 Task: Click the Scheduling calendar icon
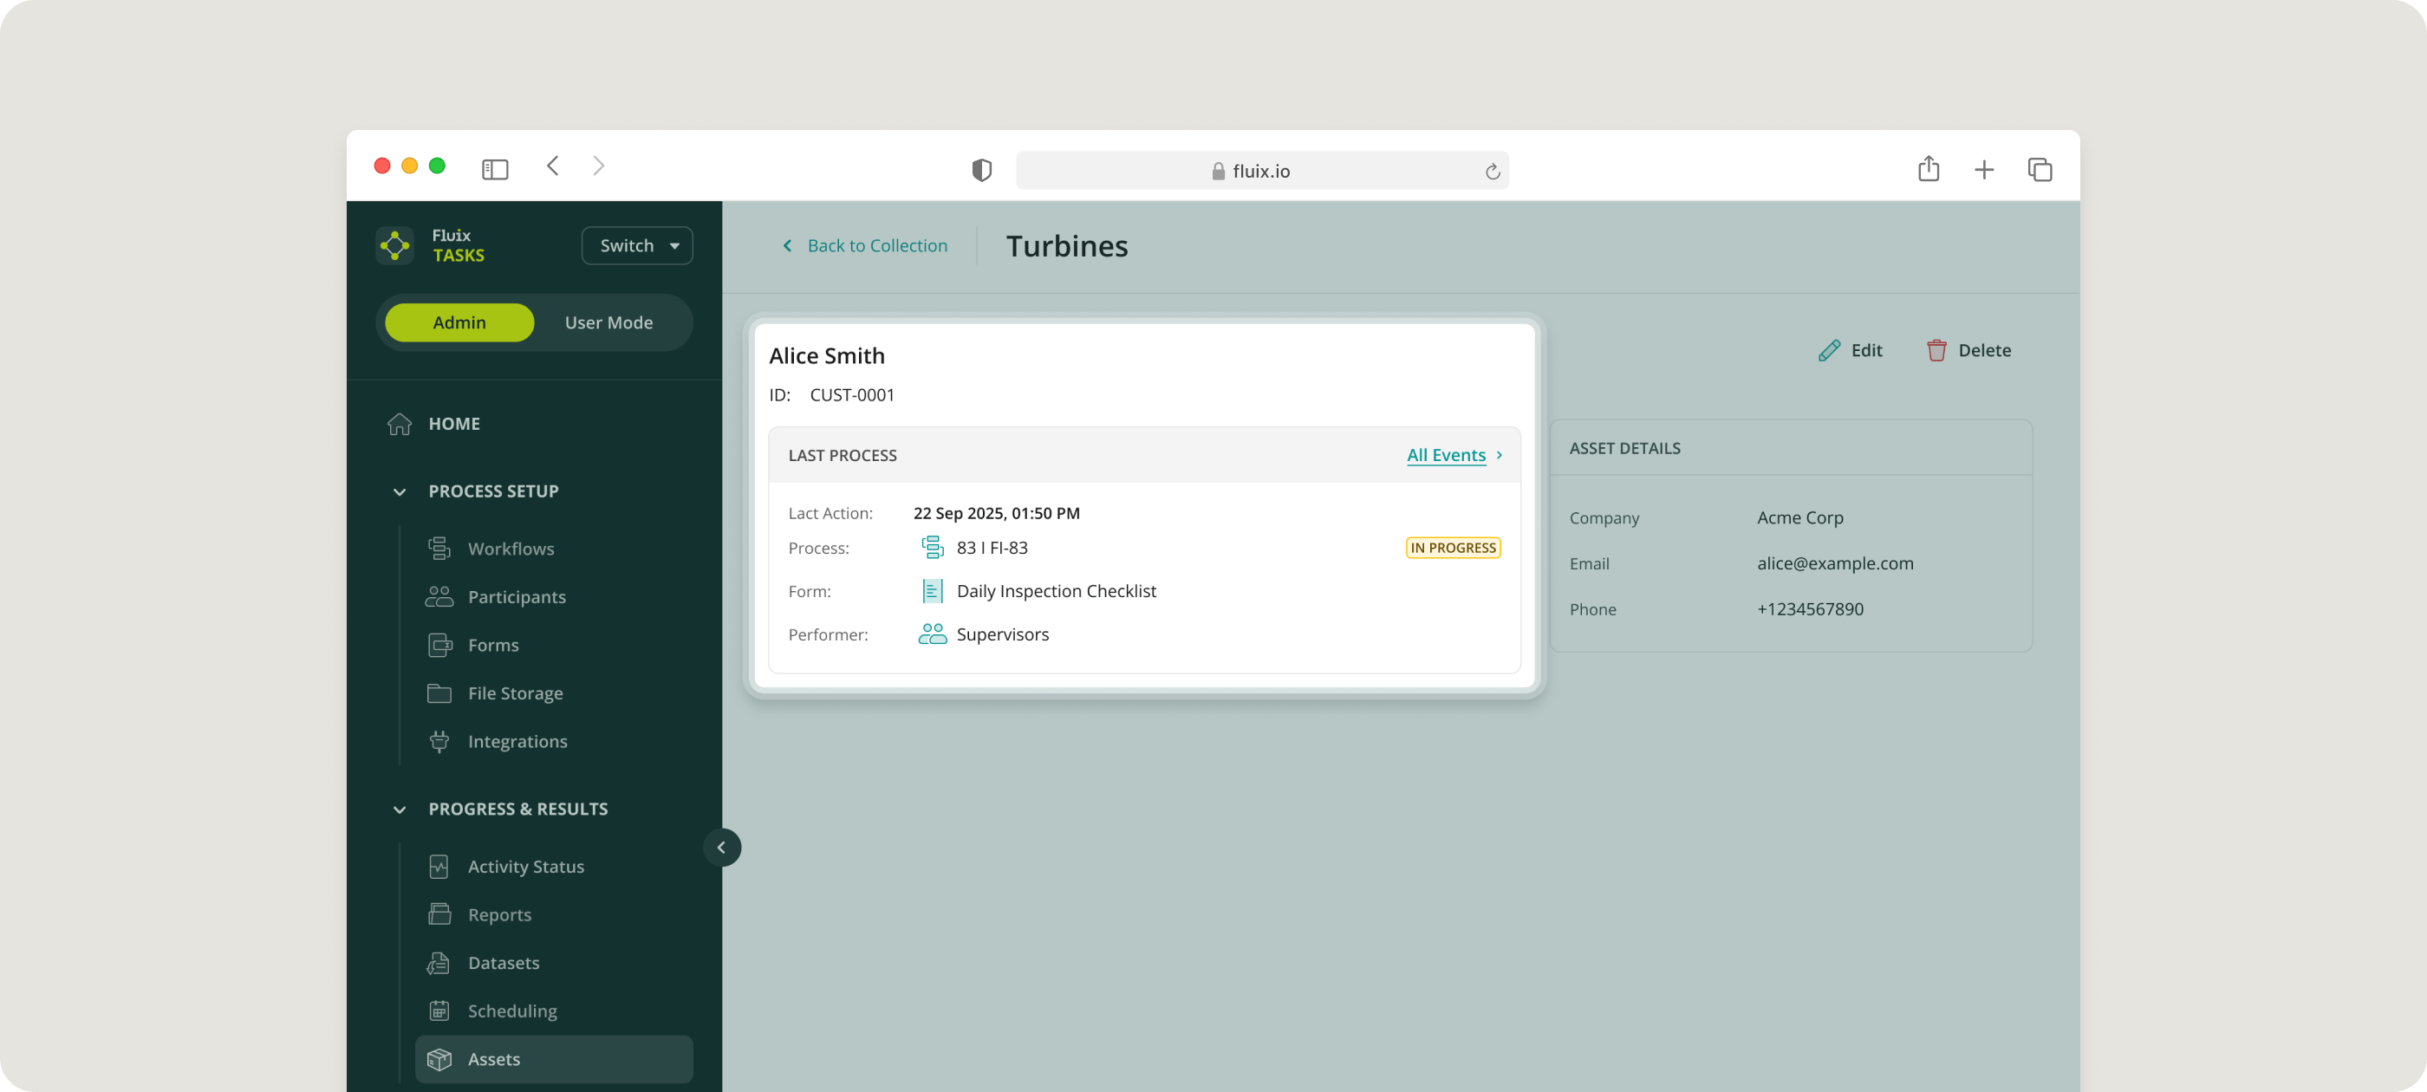point(439,1011)
